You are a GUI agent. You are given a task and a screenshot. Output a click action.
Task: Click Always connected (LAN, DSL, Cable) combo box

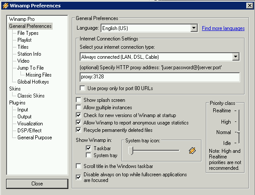pyautogui.click(x=160, y=57)
